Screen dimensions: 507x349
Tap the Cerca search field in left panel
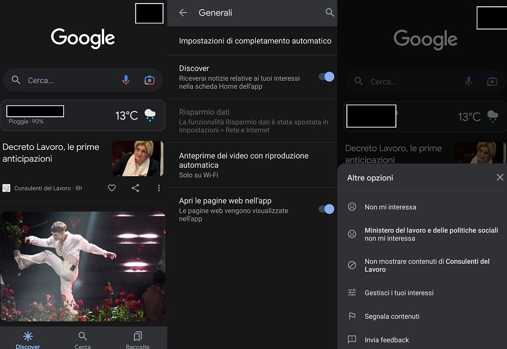(x=83, y=80)
